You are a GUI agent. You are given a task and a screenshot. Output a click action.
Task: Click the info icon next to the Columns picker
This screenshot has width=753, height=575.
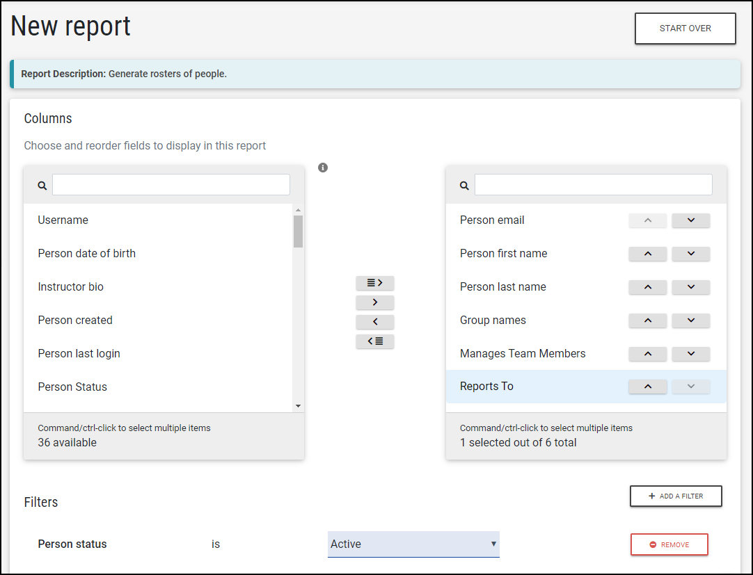point(322,168)
